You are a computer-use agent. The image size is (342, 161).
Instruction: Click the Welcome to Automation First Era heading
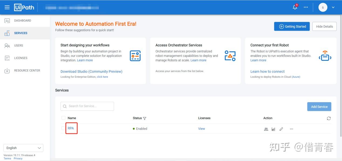pos(96,24)
